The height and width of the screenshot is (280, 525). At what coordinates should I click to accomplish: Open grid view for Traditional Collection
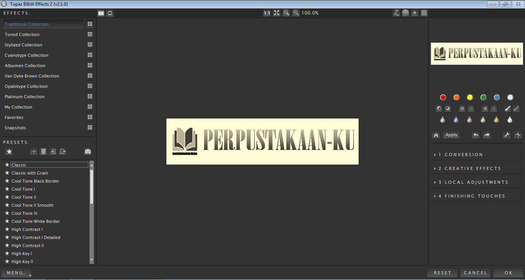pos(90,24)
